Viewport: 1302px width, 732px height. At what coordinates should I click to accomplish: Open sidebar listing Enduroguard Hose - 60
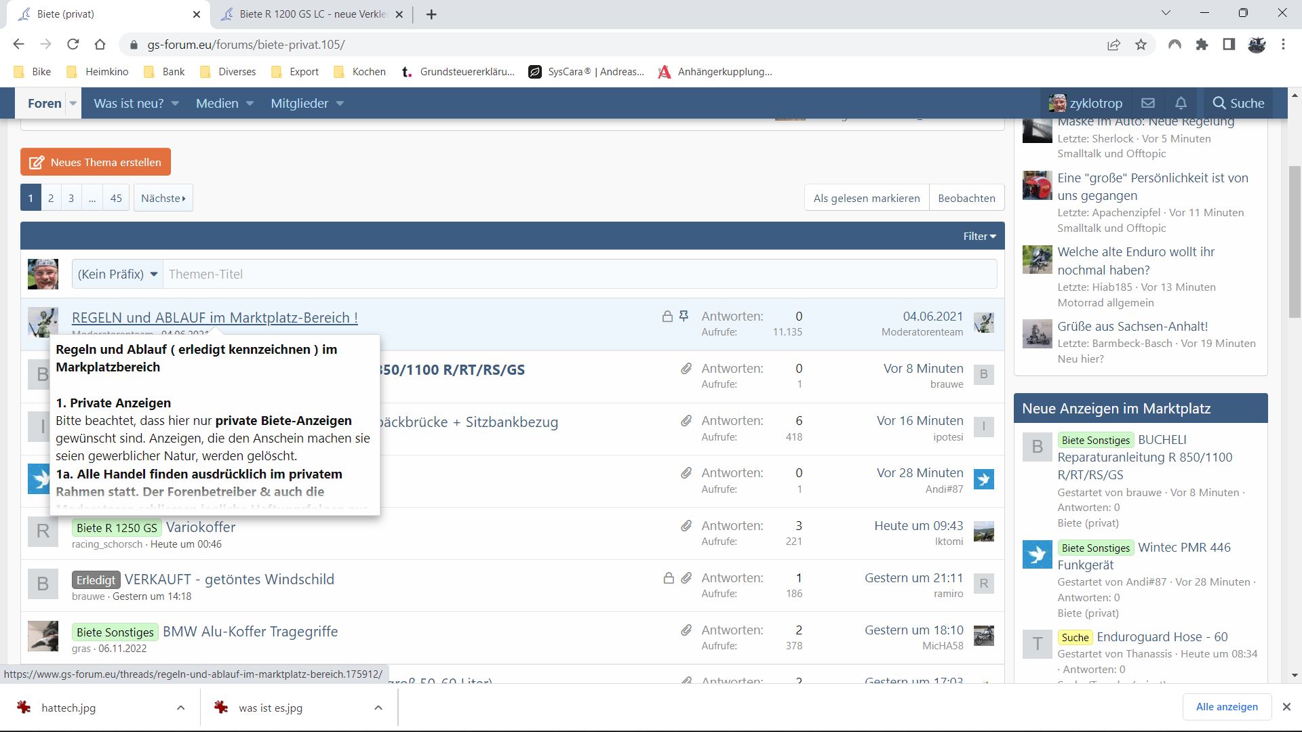(1162, 636)
